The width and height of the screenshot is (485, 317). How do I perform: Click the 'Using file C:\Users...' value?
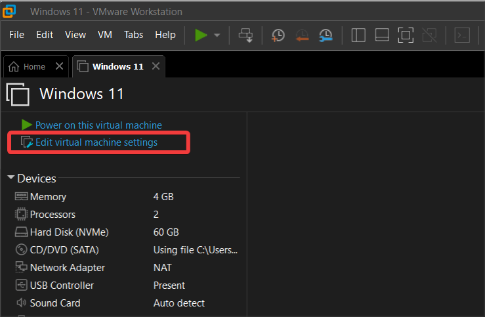pyautogui.click(x=196, y=250)
